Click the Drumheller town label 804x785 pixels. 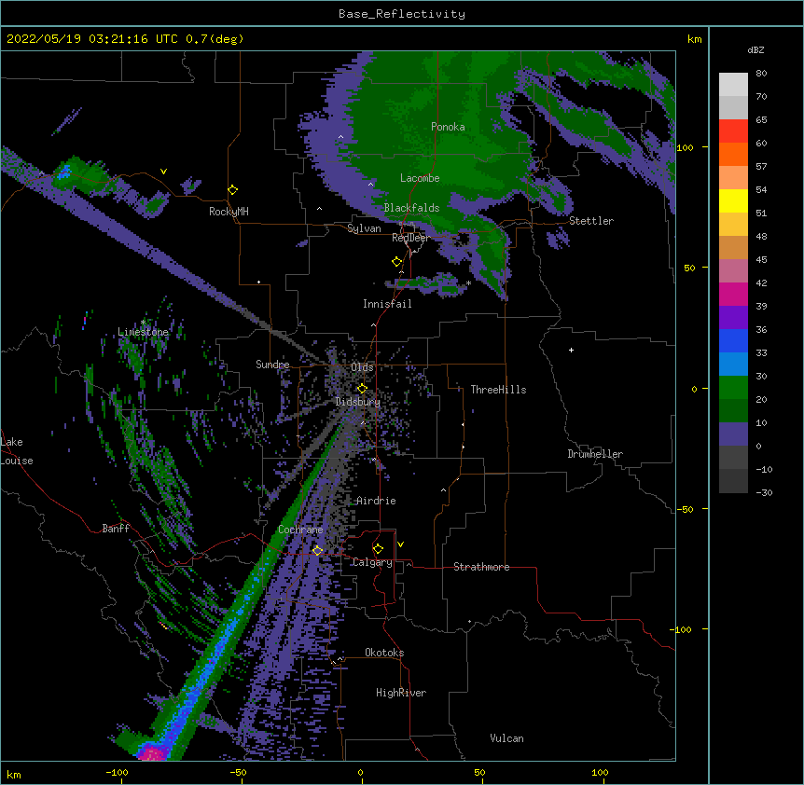pyautogui.click(x=595, y=454)
